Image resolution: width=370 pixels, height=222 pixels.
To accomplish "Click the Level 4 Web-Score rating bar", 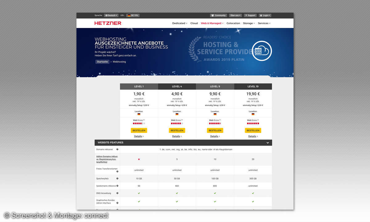I will [177, 123].
